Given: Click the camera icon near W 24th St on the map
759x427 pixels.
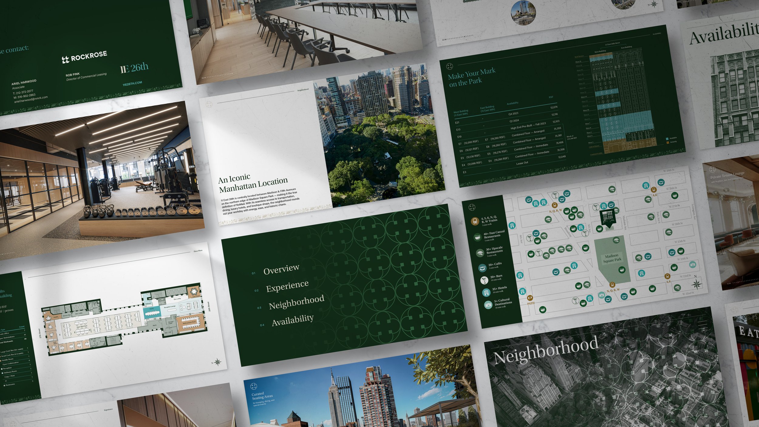Looking at the screenshot, I should click(x=692, y=265).
